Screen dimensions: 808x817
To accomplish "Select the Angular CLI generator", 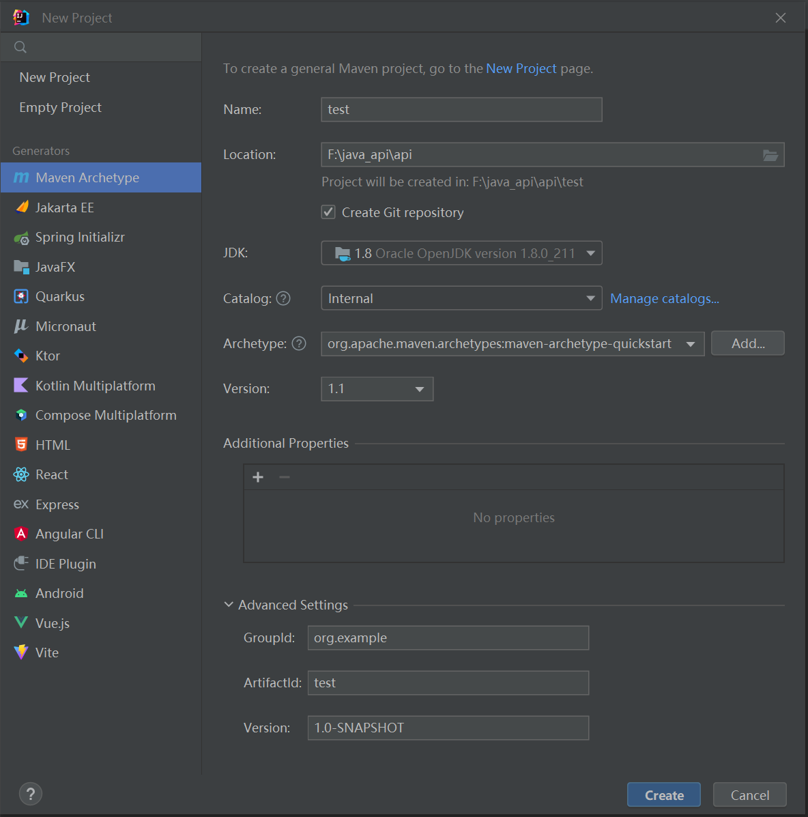I will [x=101, y=534].
